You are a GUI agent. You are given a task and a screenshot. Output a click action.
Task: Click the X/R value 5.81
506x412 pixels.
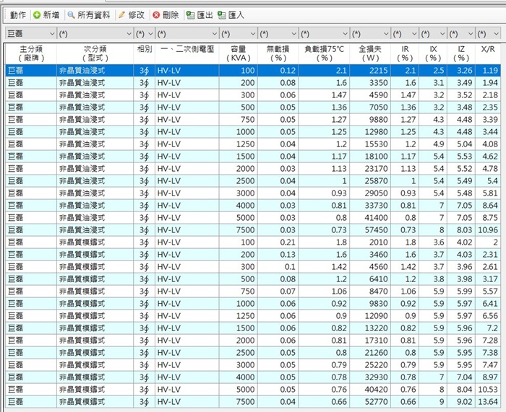(x=490, y=193)
